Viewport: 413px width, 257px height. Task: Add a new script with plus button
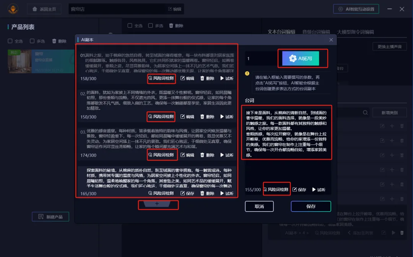coord(157,204)
